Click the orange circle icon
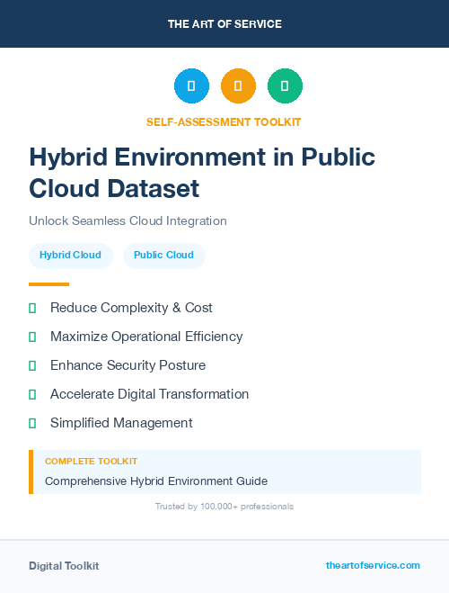Screen dimensions: 449x593 [x=238, y=85]
